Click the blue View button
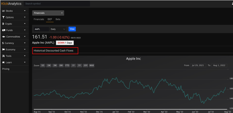233x113 pixels. [72, 29]
